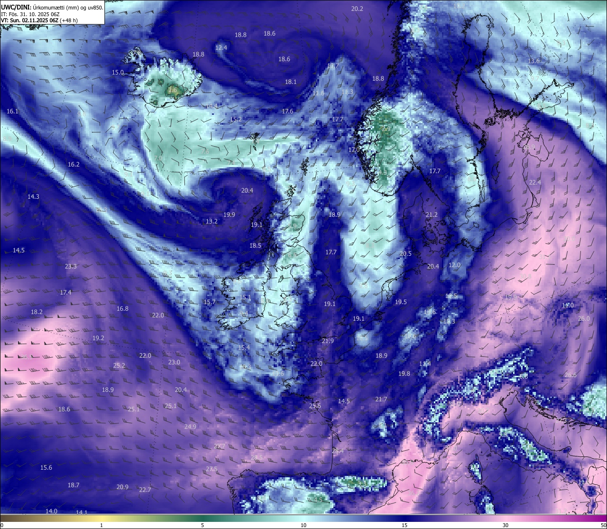Click the 'IT: Fös. 31. 10. 2025 06Z' line
The width and height of the screenshot is (607, 529).
point(30,14)
